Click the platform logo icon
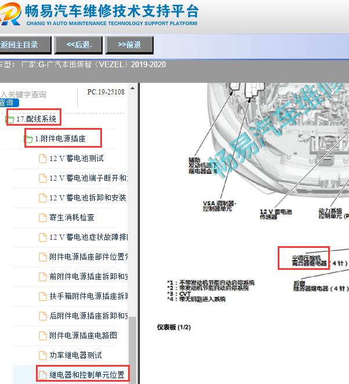The image size is (349, 384). click(x=10, y=14)
